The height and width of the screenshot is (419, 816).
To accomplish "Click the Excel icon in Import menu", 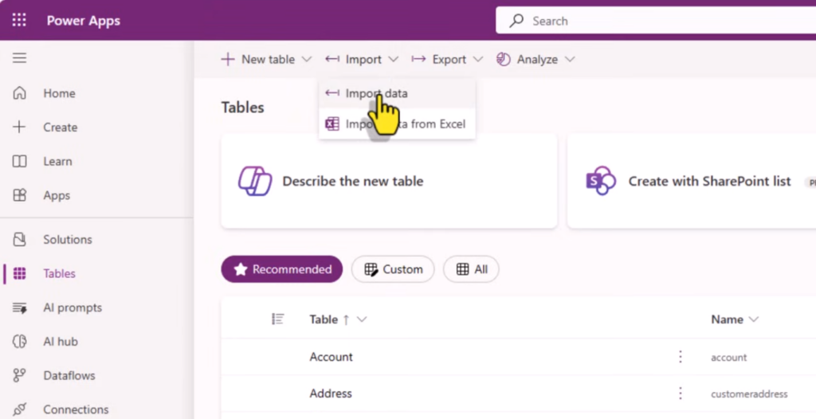I will [332, 124].
